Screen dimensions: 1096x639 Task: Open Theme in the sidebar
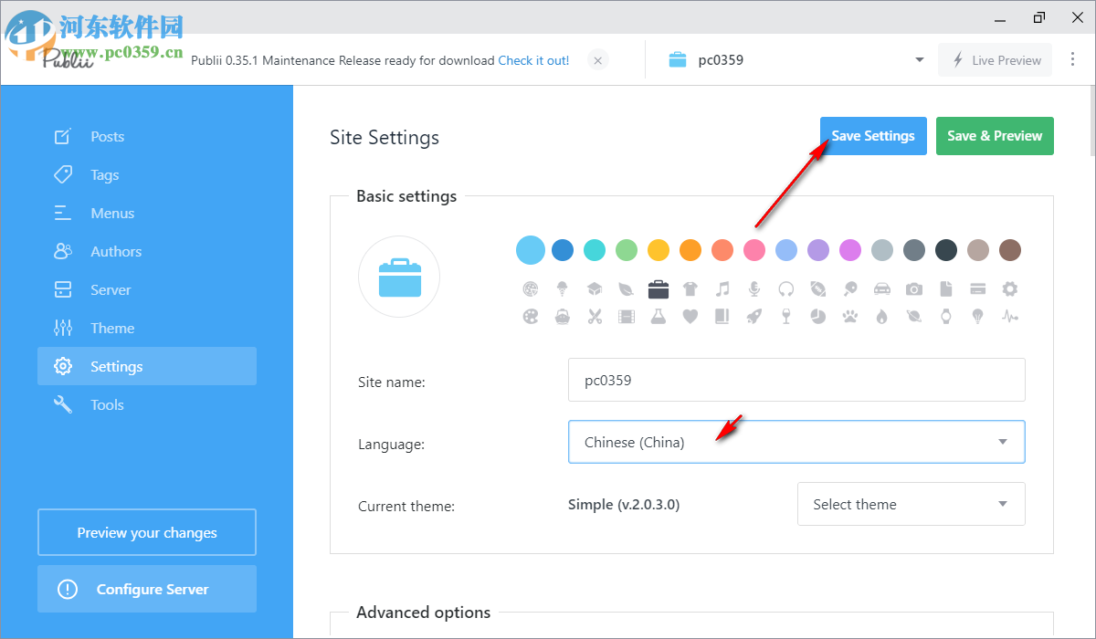(x=147, y=328)
